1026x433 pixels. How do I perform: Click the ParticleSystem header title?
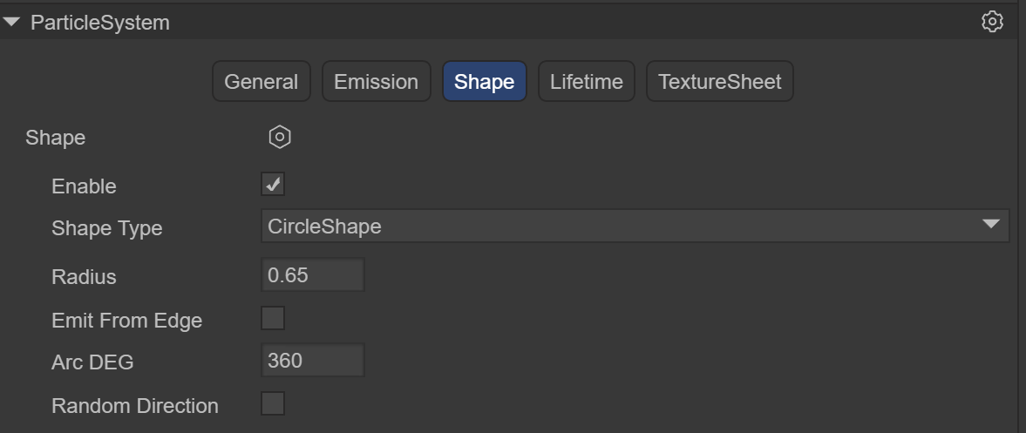coord(100,23)
